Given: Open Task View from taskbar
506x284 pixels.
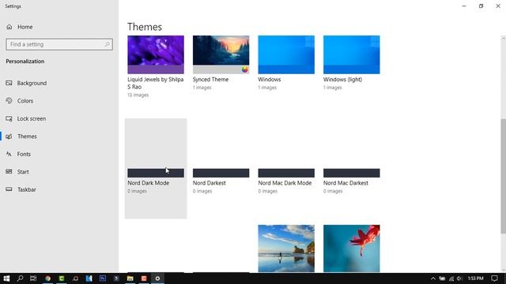Looking at the screenshot, I should pyautogui.click(x=33, y=278).
